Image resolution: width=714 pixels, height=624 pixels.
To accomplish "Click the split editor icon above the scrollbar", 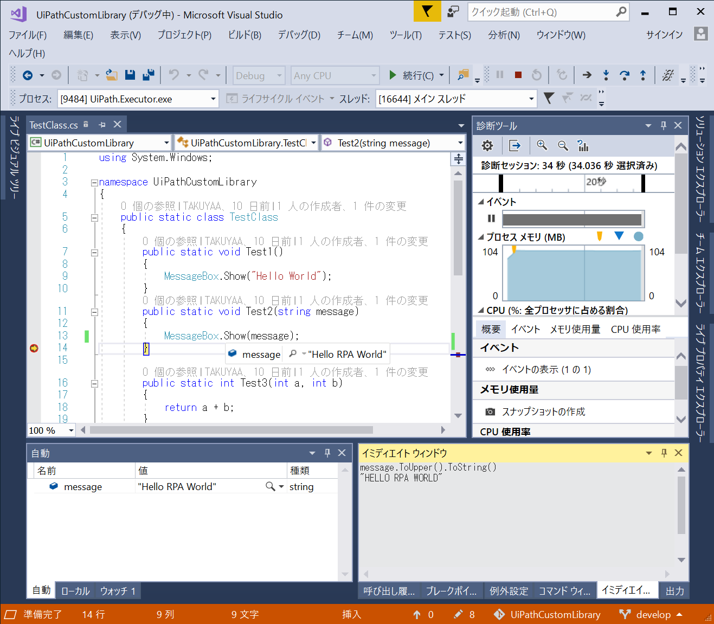I will (459, 159).
